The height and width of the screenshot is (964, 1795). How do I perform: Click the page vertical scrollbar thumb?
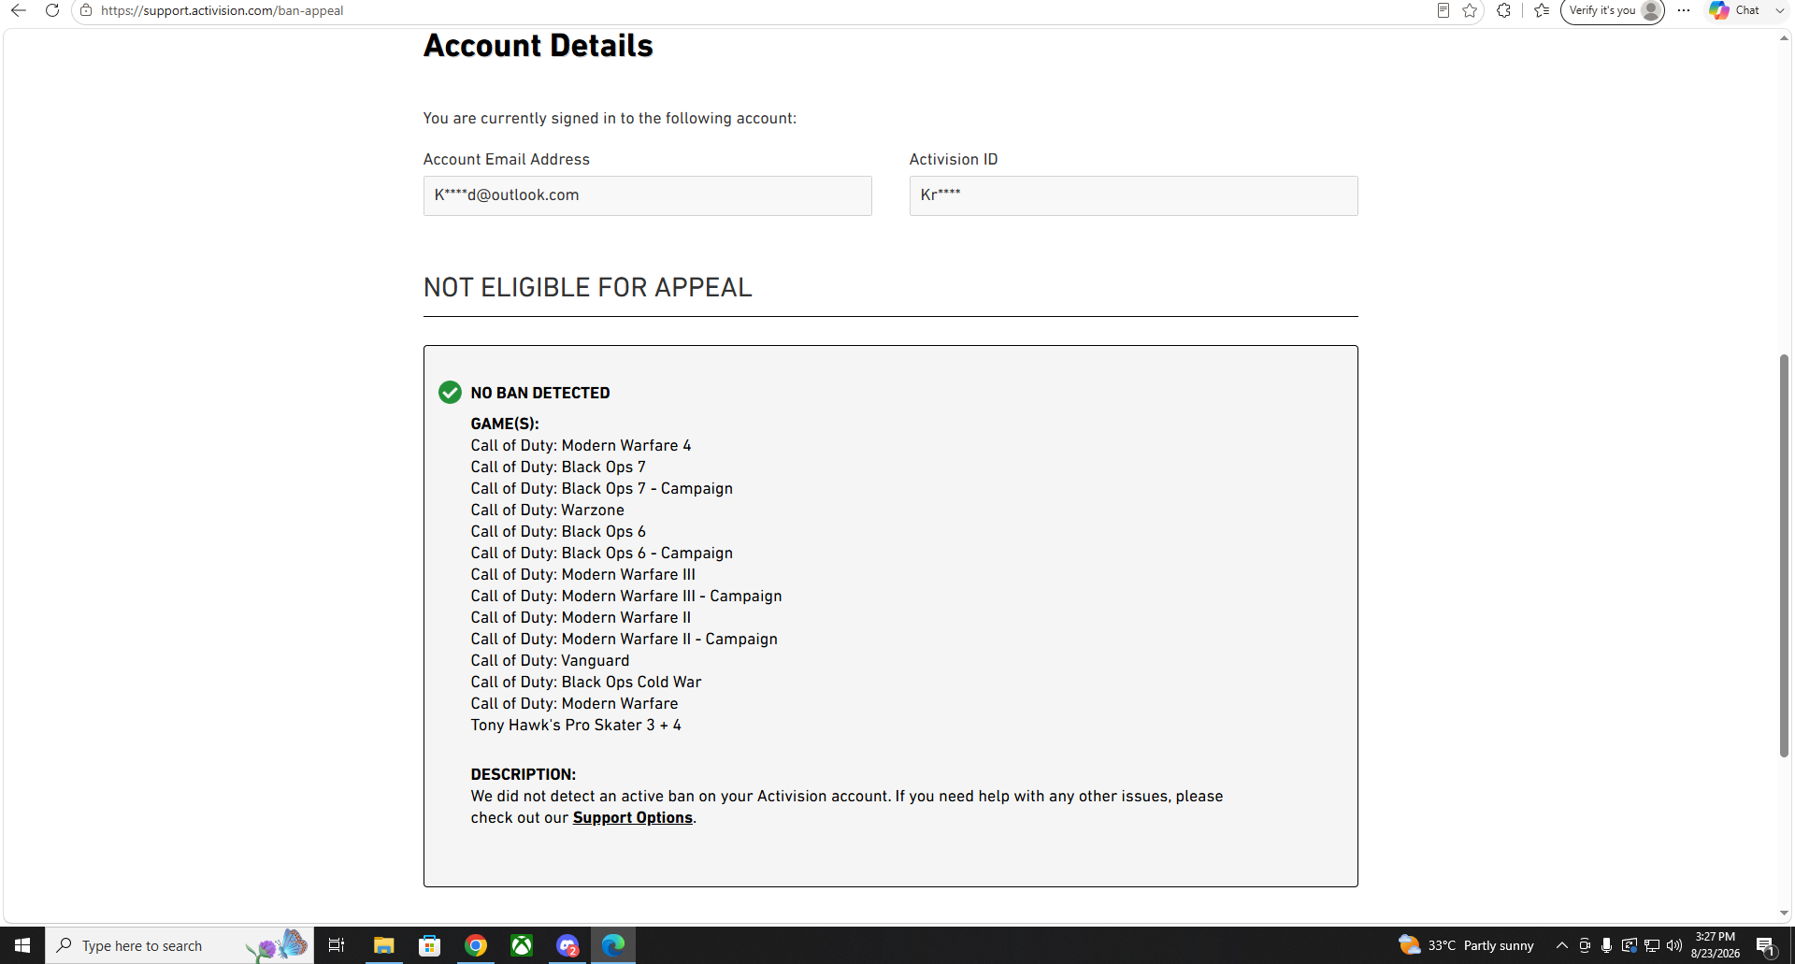pyautogui.click(x=1784, y=555)
